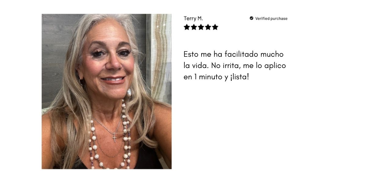Select the second rating star
The image size is (367, 183).
coord(194,27)
